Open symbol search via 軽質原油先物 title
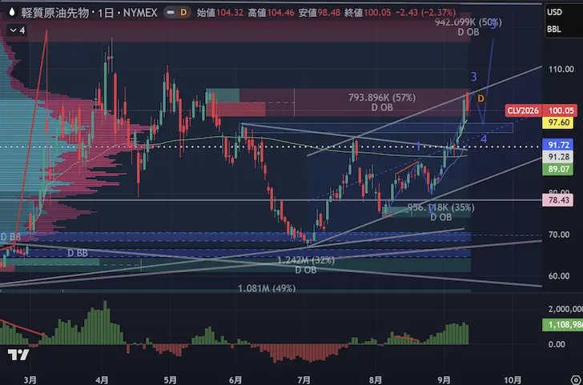The width and height of the screenshot is (583, 385). pyautogui.click(x=54, y=13)
